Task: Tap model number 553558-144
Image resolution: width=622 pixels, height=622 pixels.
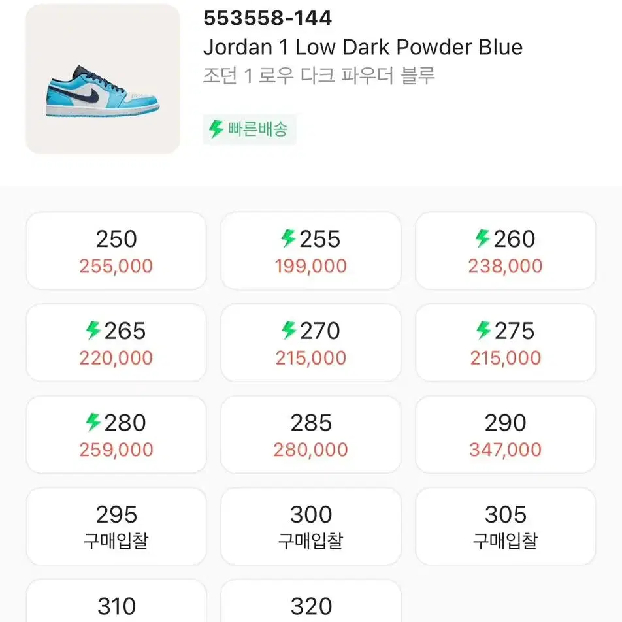Action: click(267, 18)
